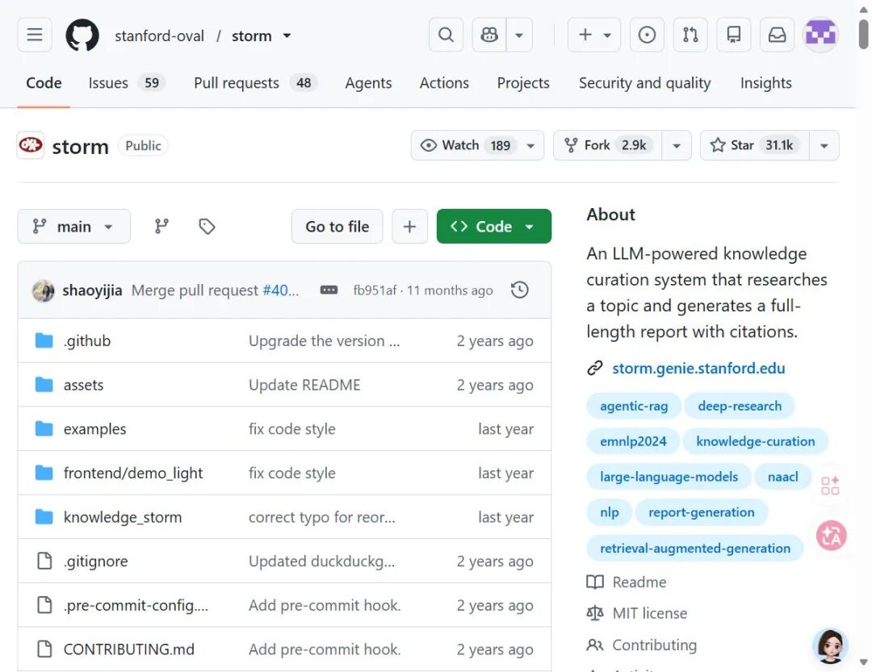
Task: Expand commit message ellipsis button
Action: point(329,290)
